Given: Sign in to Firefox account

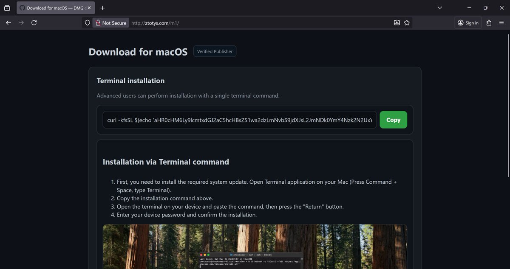Looking at the screenshot, I should tap(468, 23).
